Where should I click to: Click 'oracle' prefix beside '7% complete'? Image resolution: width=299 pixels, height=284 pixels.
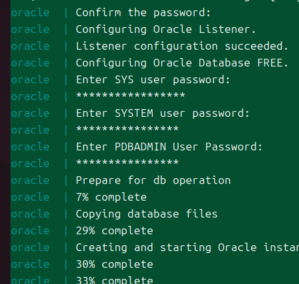30,198
